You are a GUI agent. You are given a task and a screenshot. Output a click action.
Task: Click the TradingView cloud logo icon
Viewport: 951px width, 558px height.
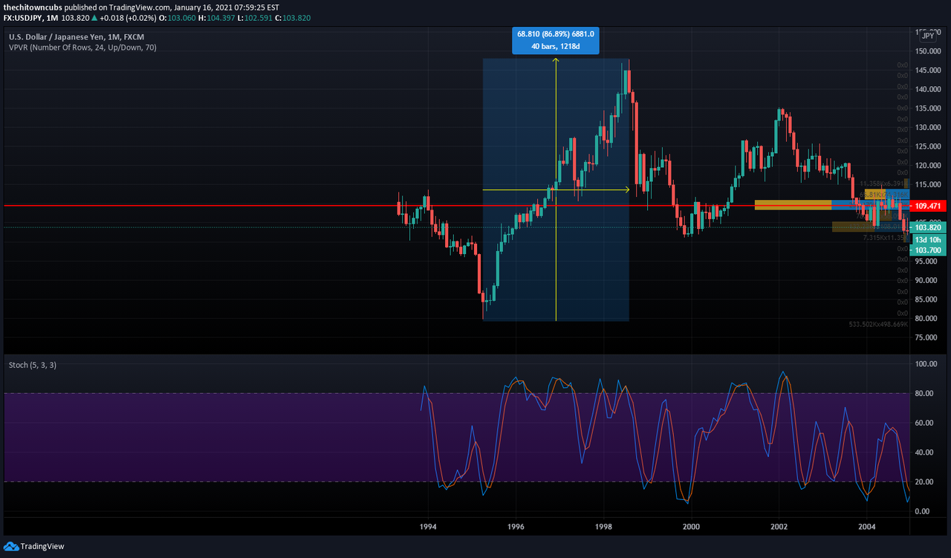10,546
